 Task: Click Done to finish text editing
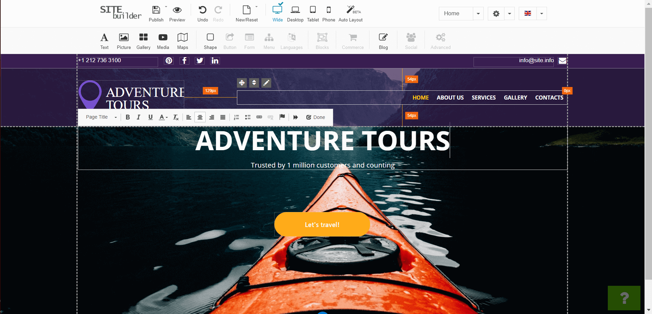pyautogui.click(x=315, y=117)
